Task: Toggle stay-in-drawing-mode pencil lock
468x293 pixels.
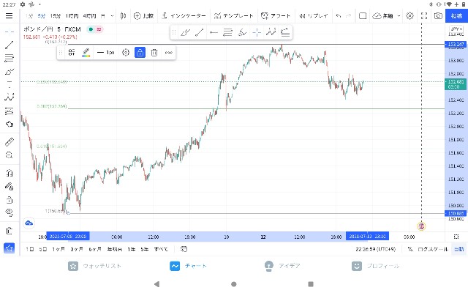Action: pos(10,187)
